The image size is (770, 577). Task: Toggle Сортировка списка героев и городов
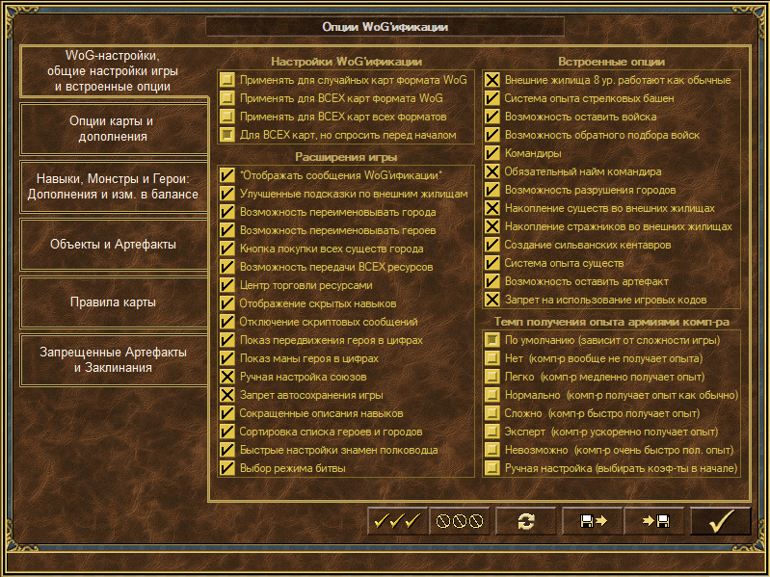pyautogui.click(x=226, y=432)
